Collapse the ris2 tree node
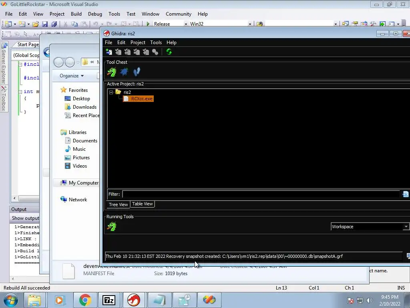 [111, 92]
